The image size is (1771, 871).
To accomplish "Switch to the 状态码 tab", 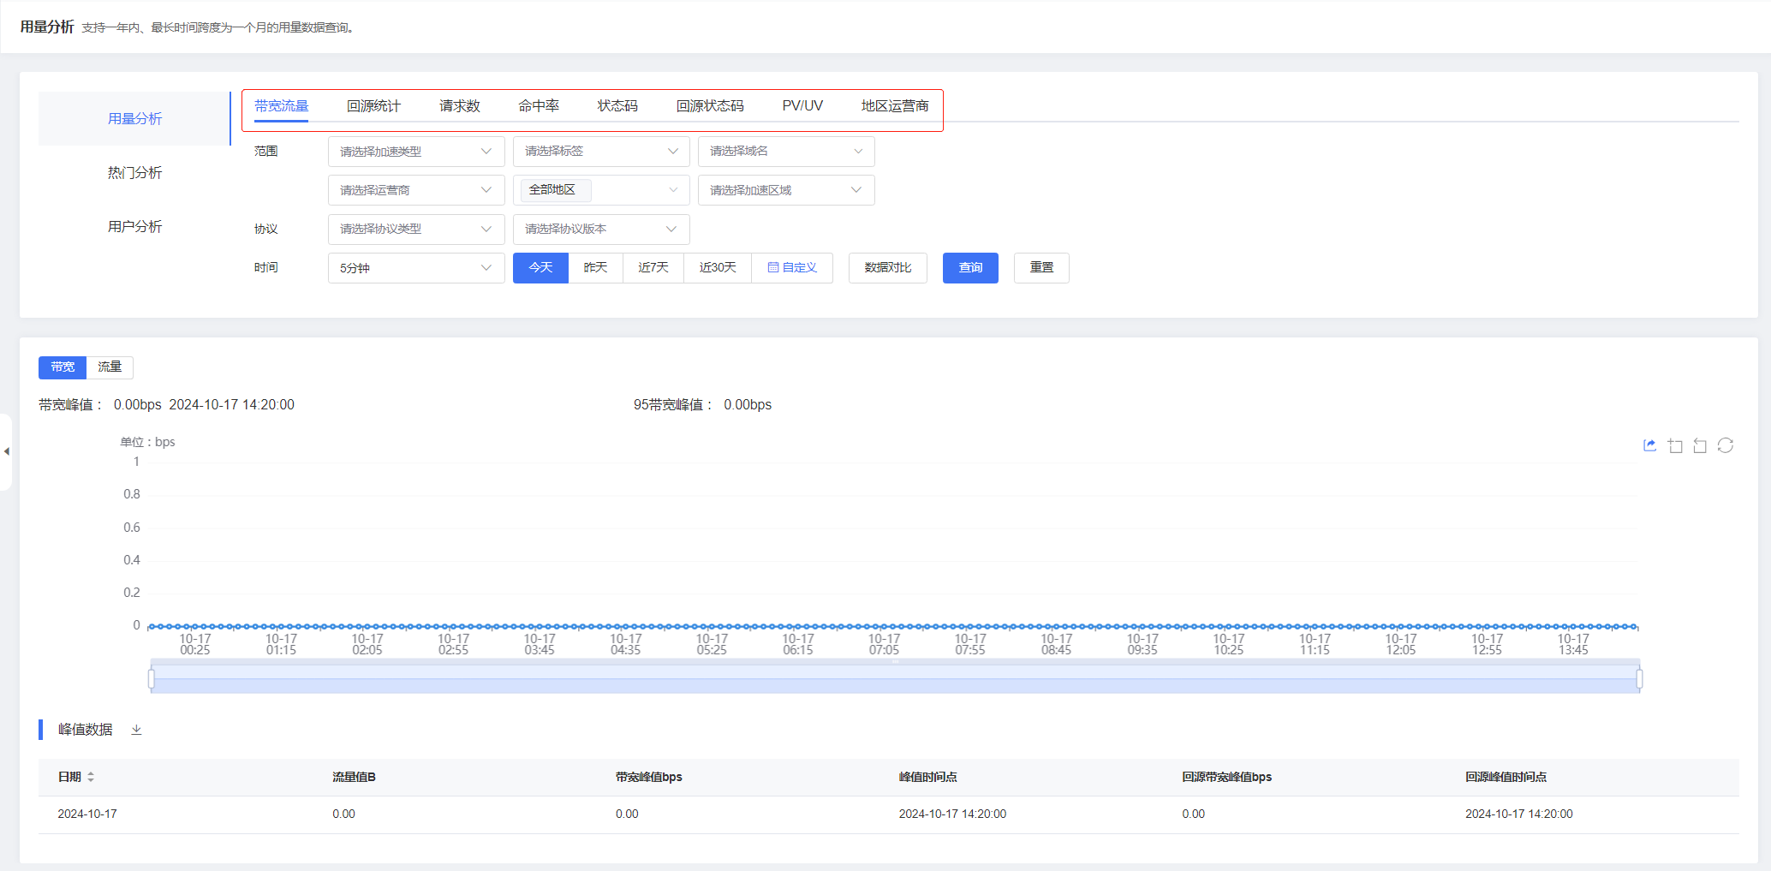I will (617, 106).
